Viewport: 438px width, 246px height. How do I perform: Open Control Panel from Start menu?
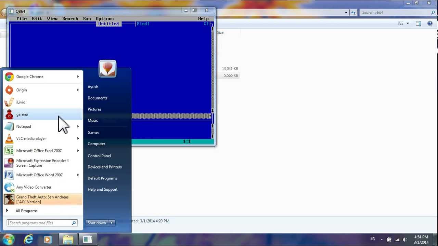99,156
